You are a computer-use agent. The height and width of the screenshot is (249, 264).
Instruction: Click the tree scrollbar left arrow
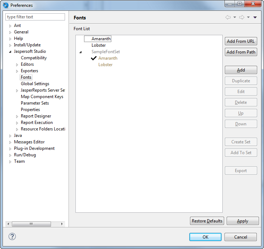click(8, 224)
